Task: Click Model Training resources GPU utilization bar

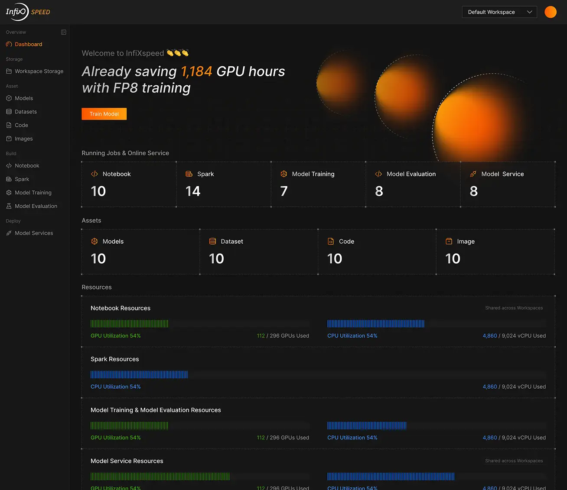Action: 200,426
